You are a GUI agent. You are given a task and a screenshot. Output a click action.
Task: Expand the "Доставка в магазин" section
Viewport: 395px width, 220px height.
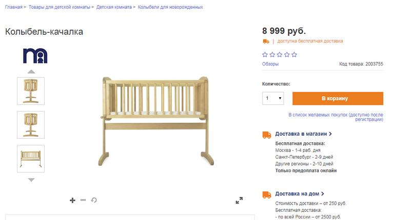pos(304,134)
